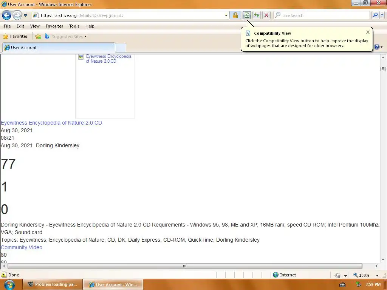Open the Edit menu

(x=20, y=26)
